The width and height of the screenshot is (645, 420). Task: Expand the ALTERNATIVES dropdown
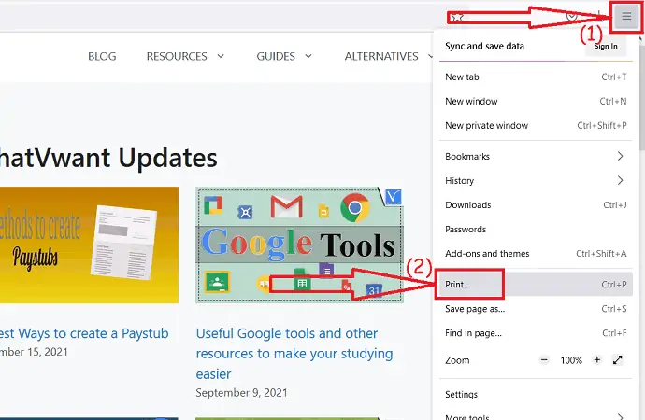389,56
